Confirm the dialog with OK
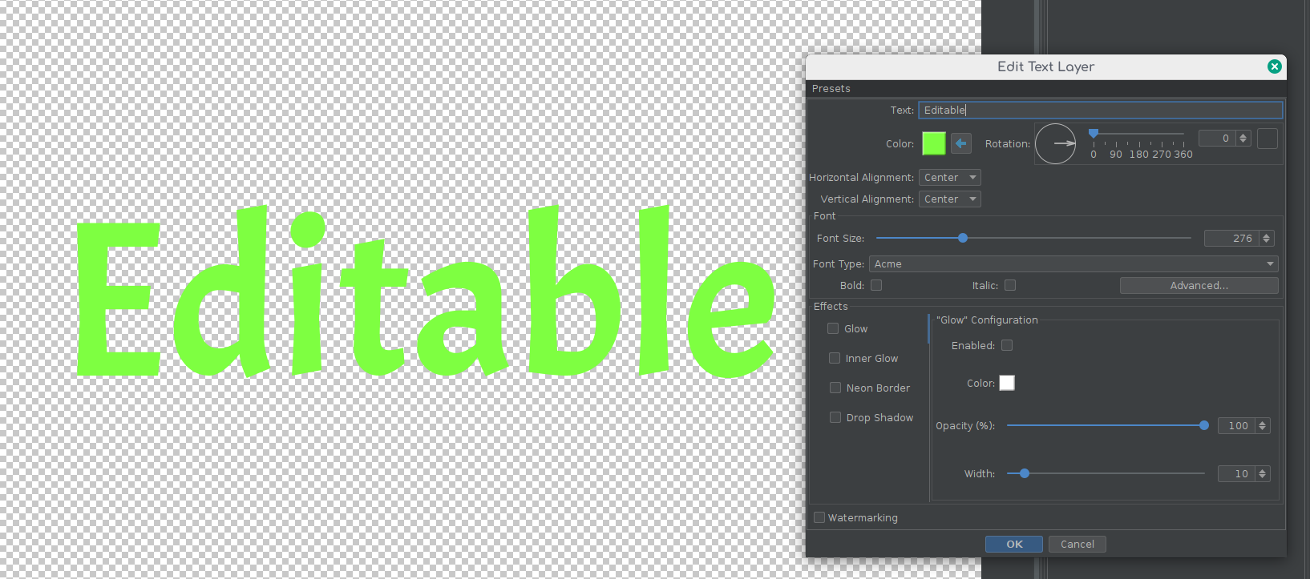1310x579 pixels. (x=1014, y=545)
